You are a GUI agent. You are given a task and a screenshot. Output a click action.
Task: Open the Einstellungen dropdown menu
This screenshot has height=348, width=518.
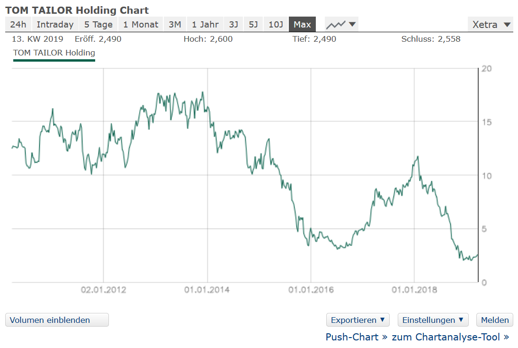pos(433,320)
